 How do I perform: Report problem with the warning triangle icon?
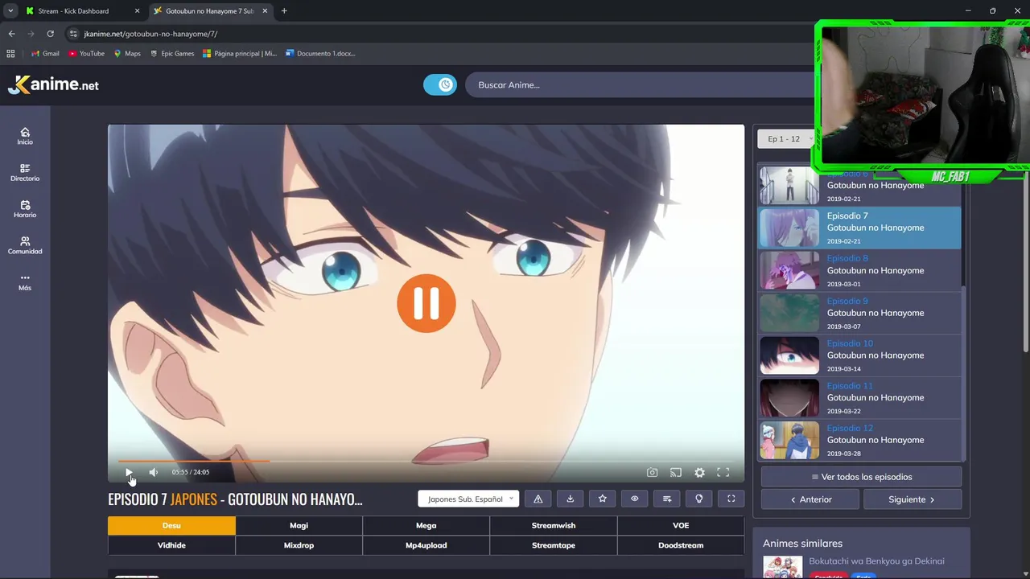538,499
